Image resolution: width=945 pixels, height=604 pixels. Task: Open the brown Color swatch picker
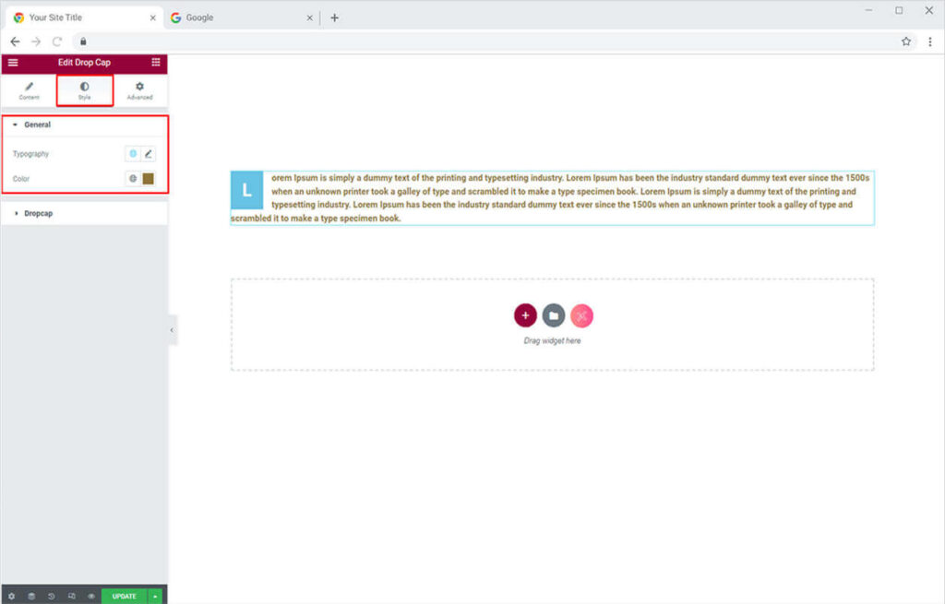click(x=149, y=179)
